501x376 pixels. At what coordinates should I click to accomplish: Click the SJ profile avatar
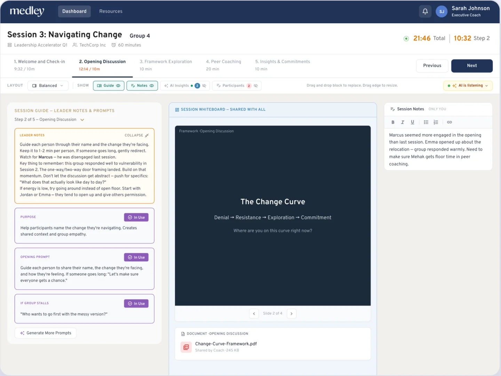pyautogui.click(x=442, y=11)
